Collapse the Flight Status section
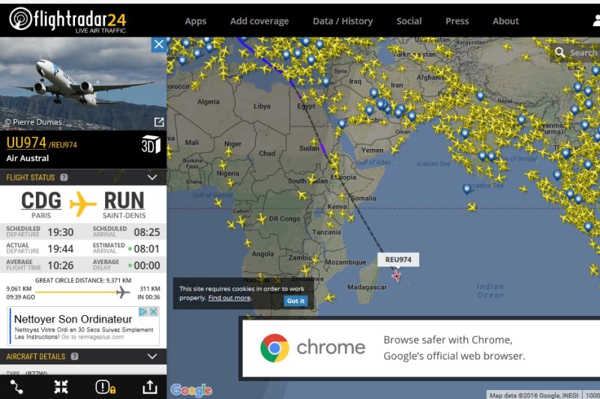Image resolution: width=600 pixels, height=399 pixels. point(152,177)
